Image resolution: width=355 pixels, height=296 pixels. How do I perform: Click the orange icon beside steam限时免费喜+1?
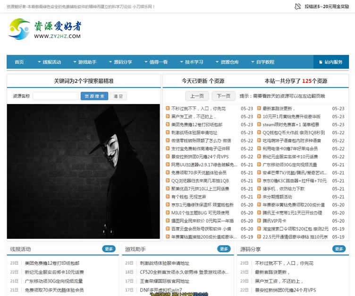pyautogui.click(x=259, y=124)
